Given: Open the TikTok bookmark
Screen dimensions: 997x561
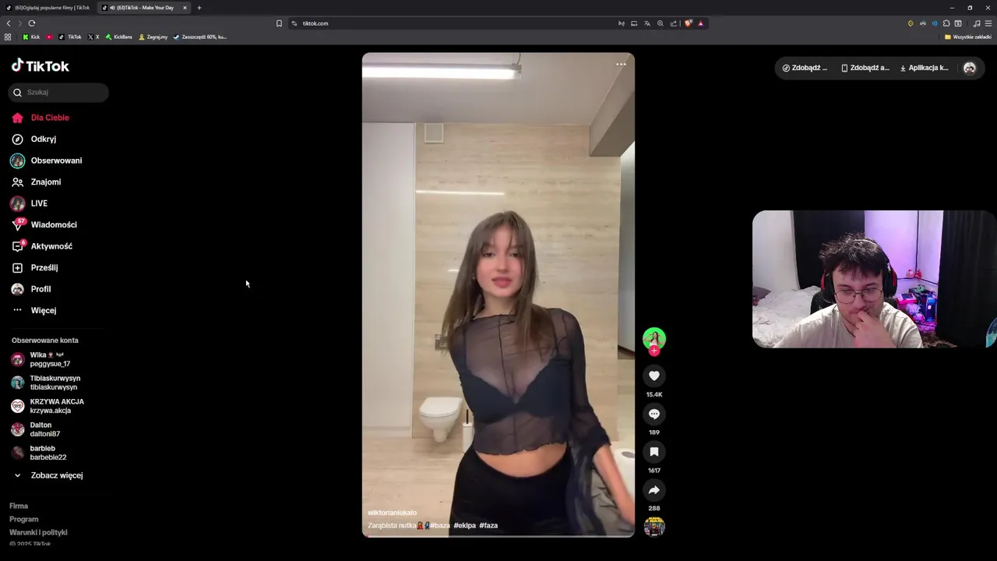Looking at the screenshot, I should 70,37.
